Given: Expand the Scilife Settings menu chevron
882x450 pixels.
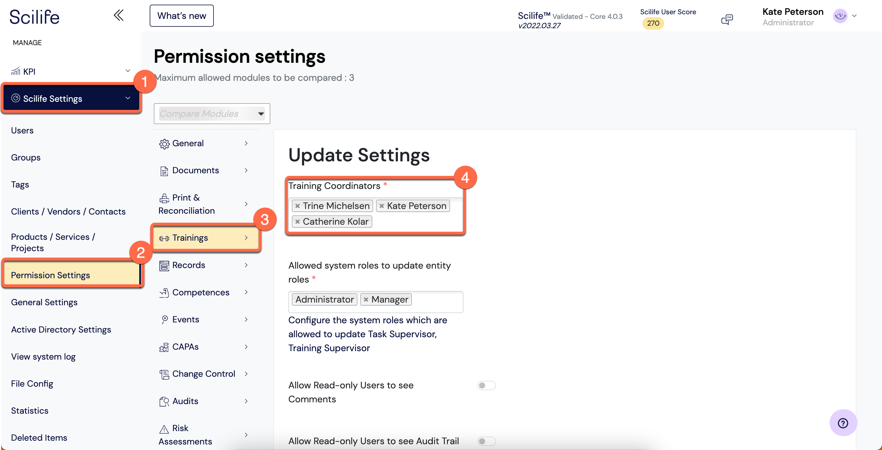Looking at the screenshot, I should tap(128, 98).
